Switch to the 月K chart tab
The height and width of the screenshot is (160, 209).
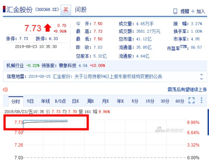(105, 101)
